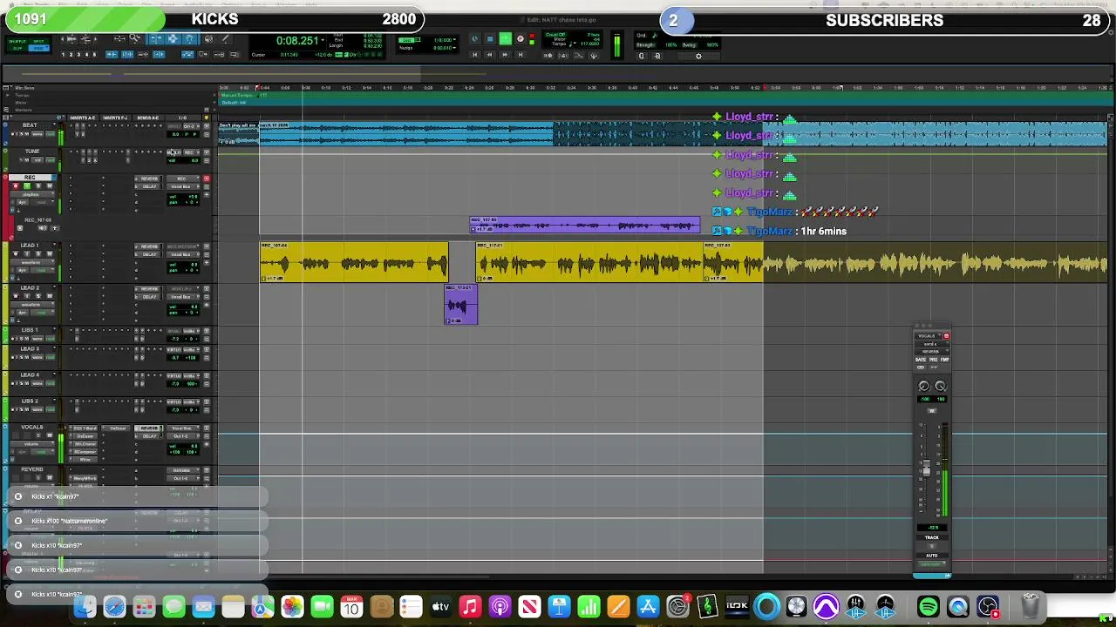Mute the LEAD 1 track
The image size is (1116, 627).
tap(50, 253)
